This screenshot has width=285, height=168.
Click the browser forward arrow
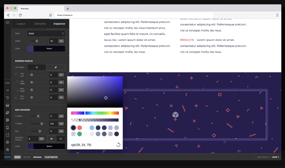tap(14, 15)
